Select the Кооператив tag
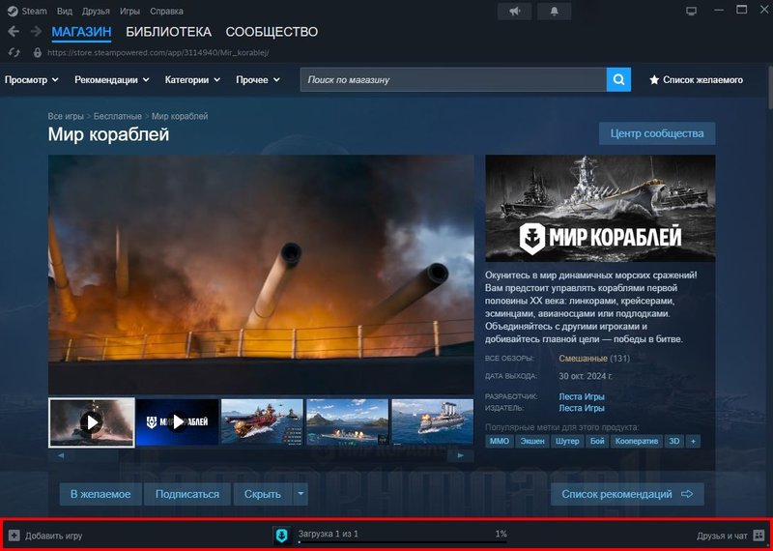 (x=637, y=442)
